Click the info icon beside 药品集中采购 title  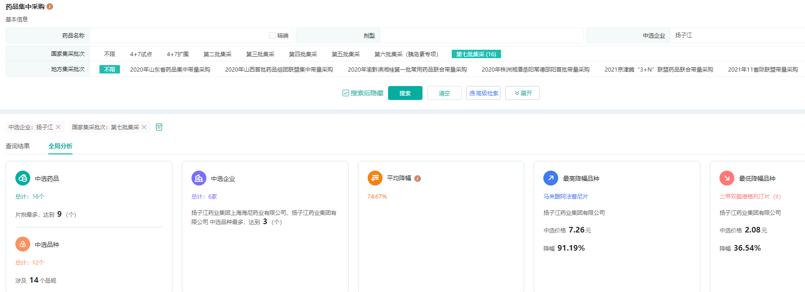pos(50,7)
